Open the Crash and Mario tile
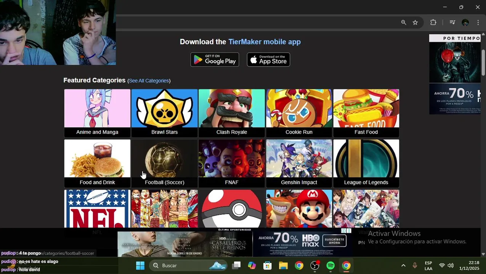The image size is (486, 274). [299, 209]
